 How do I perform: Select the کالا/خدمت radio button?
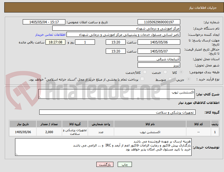point(145,72)
